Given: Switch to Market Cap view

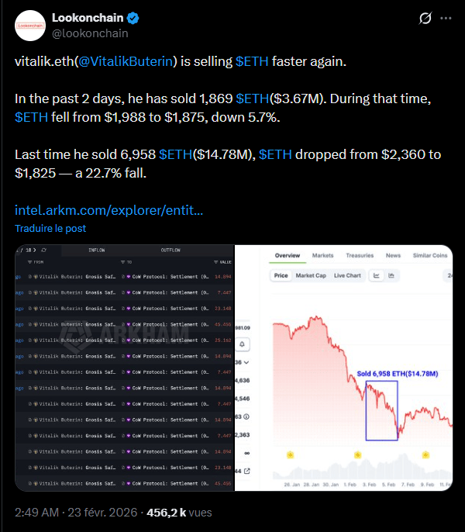Looking at the screenshot, I should click(311, 275).
